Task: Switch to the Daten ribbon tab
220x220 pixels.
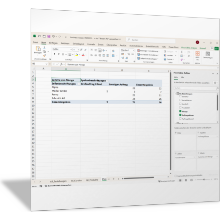Action: pos(101,44)
